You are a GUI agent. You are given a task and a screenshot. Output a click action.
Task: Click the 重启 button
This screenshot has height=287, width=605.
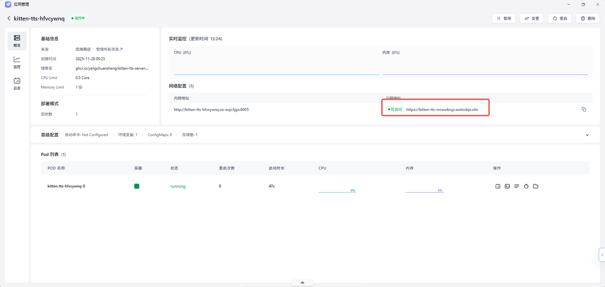pyautogui.click(x=560, y=18)
